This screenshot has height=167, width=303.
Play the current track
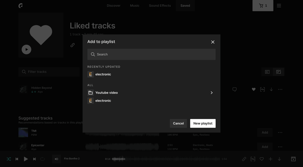[26, 159]
